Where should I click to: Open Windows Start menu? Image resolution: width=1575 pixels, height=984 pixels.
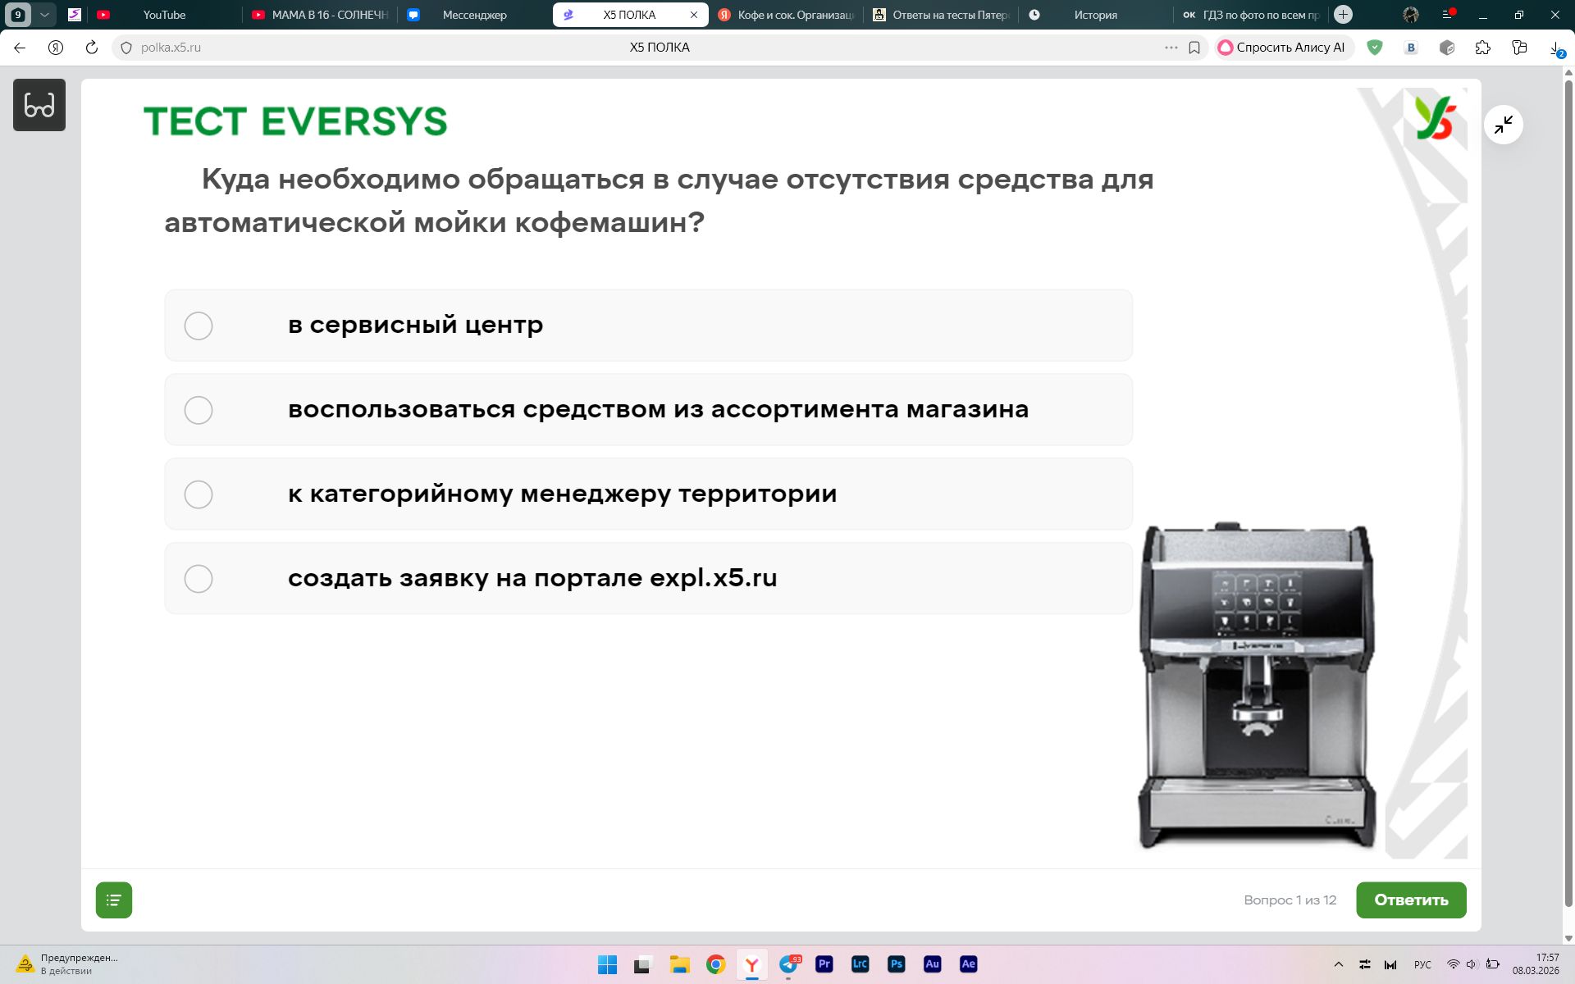coord(607,964)
